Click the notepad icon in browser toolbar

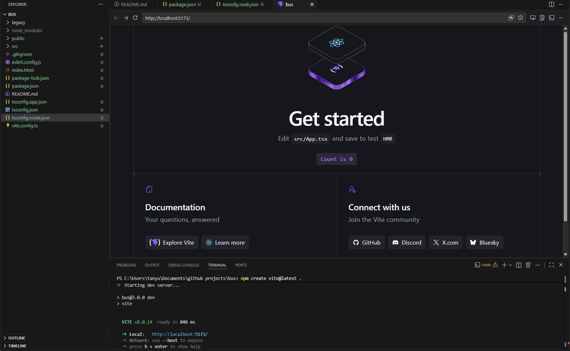(x=542, y=18)
